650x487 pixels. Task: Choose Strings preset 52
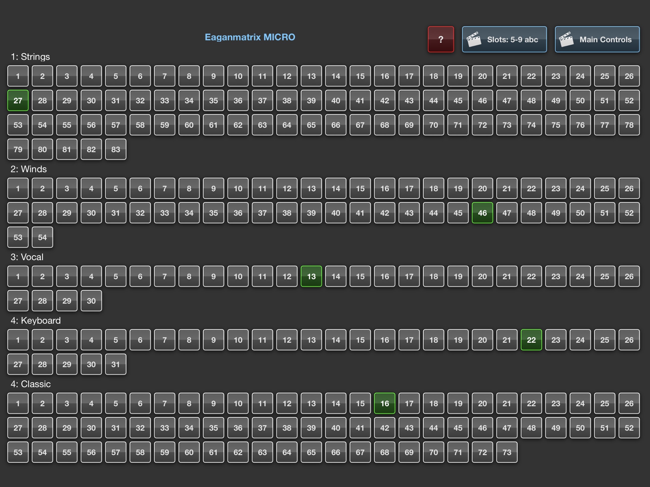coord(629,100)
